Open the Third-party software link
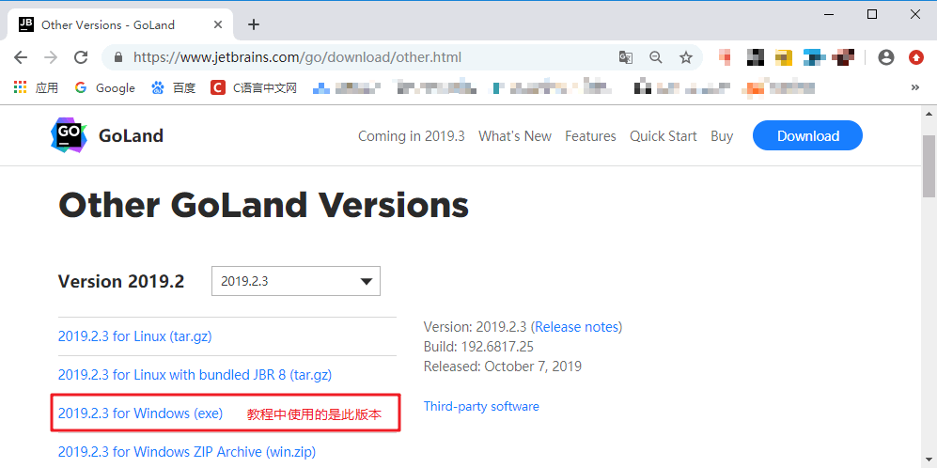 481,406
